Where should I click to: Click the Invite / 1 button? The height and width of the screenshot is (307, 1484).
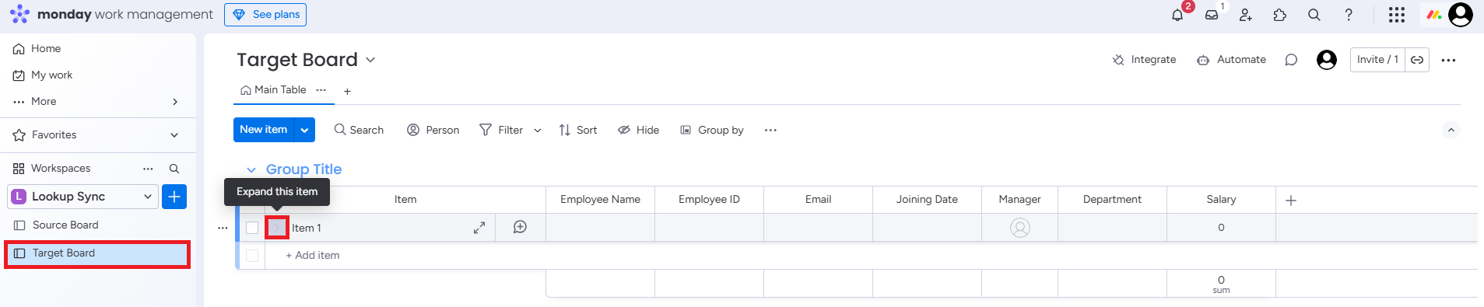point(1377,60)
